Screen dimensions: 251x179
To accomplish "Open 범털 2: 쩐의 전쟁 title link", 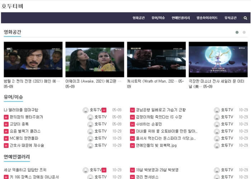I will pyautogui.click(x=32, y=81).
